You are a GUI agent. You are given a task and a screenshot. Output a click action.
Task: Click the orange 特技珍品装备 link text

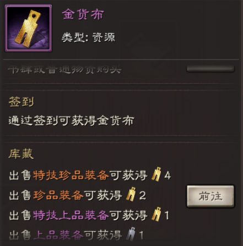pos(71,176)
